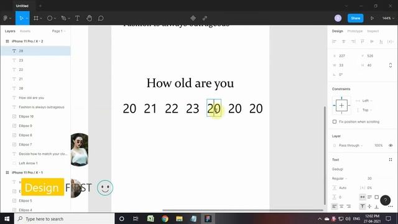Click the link icon in toolbar
Viewport: 398px width, 224px height.
tap(205, 18)
